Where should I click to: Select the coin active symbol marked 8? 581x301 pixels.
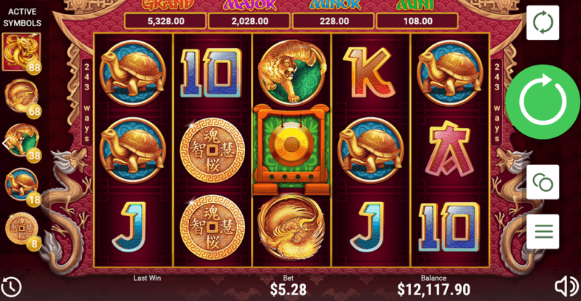click(x=23, y=230)
